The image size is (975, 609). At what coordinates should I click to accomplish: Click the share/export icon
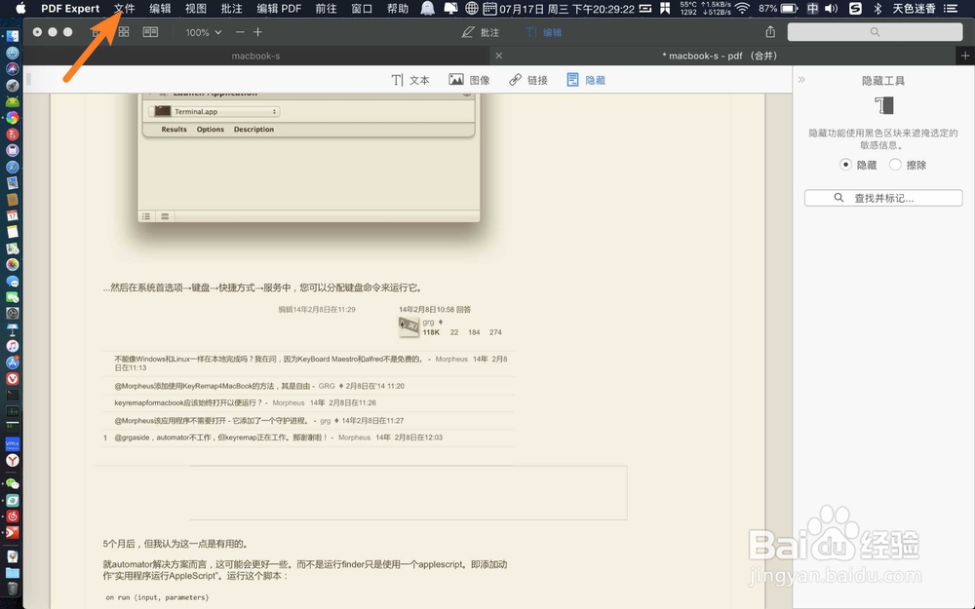click(770, 32)
